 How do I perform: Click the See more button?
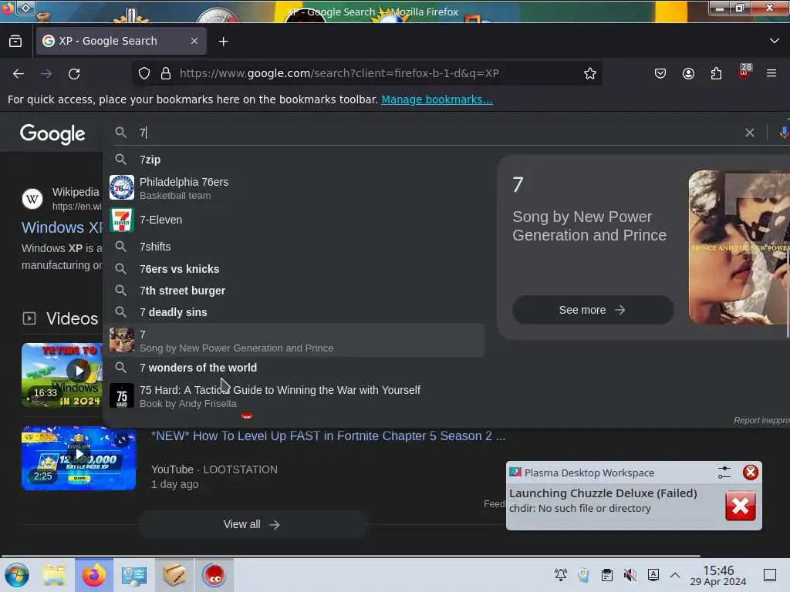[x=592, y=310]
